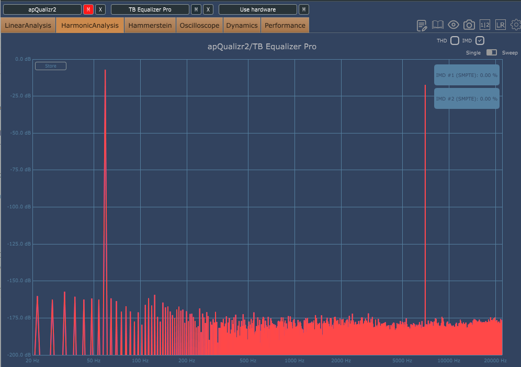The height and width of the screenshot is (367, 521).
Task: Open the notes document icon
Action: click(x=422, y=25)
